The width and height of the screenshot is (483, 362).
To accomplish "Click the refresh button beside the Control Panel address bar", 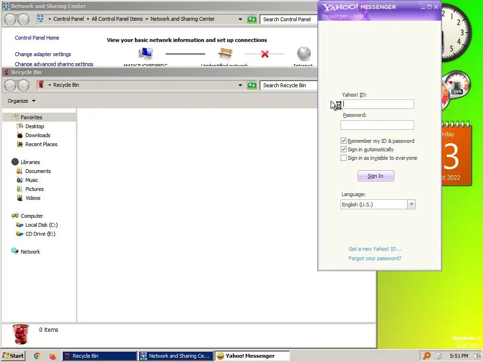I will [x=252, y=19].
